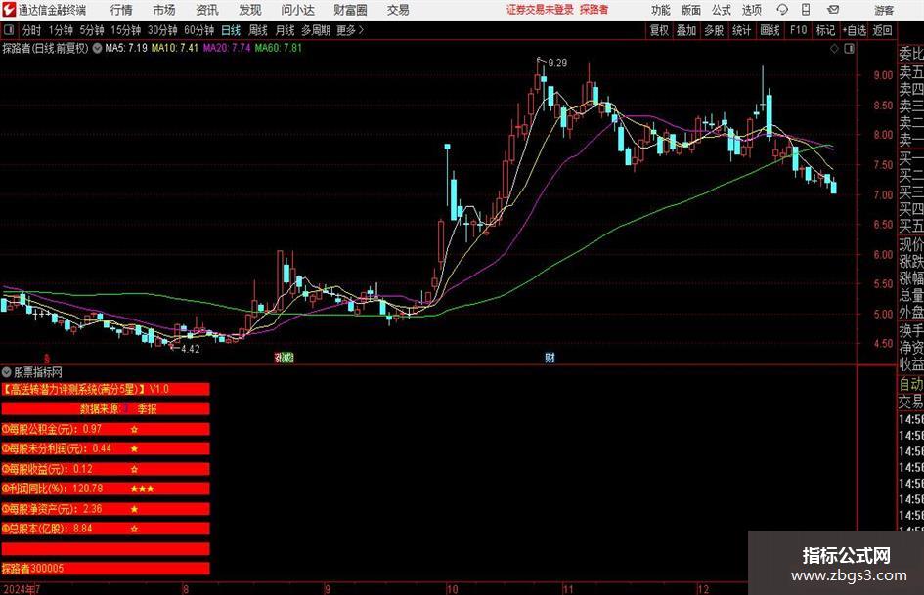Click the 探路者300005 stock code label
This screenshot has width=924, height=595.
pyautogui.click(x=32, y=569)
